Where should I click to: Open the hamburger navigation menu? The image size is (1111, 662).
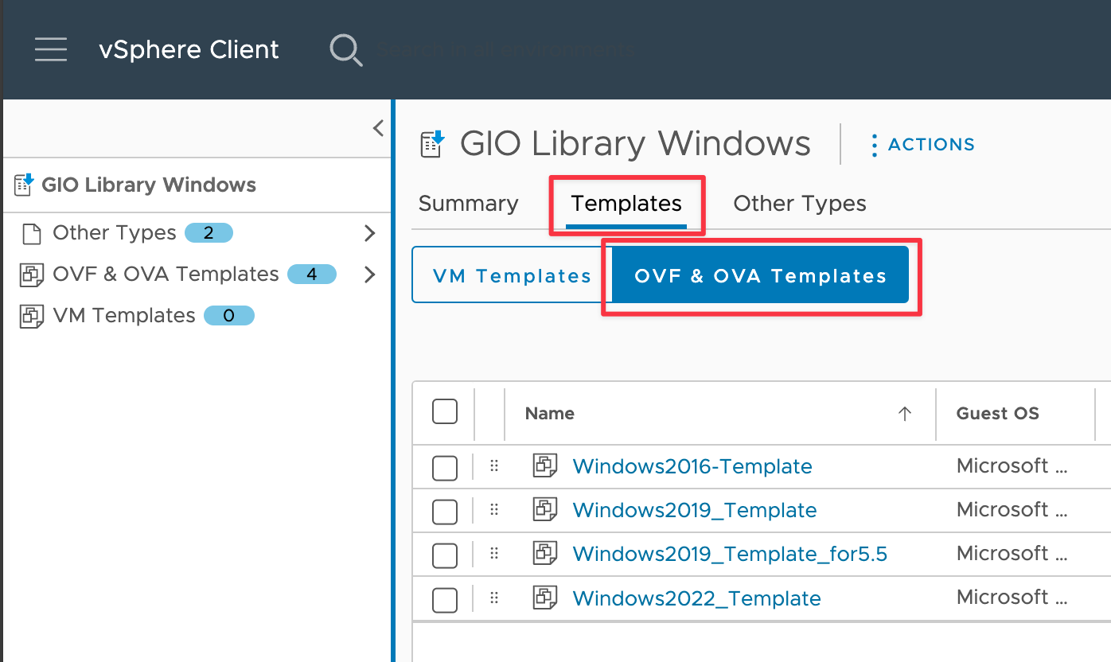pyautogui.click(x=51, y=49)
